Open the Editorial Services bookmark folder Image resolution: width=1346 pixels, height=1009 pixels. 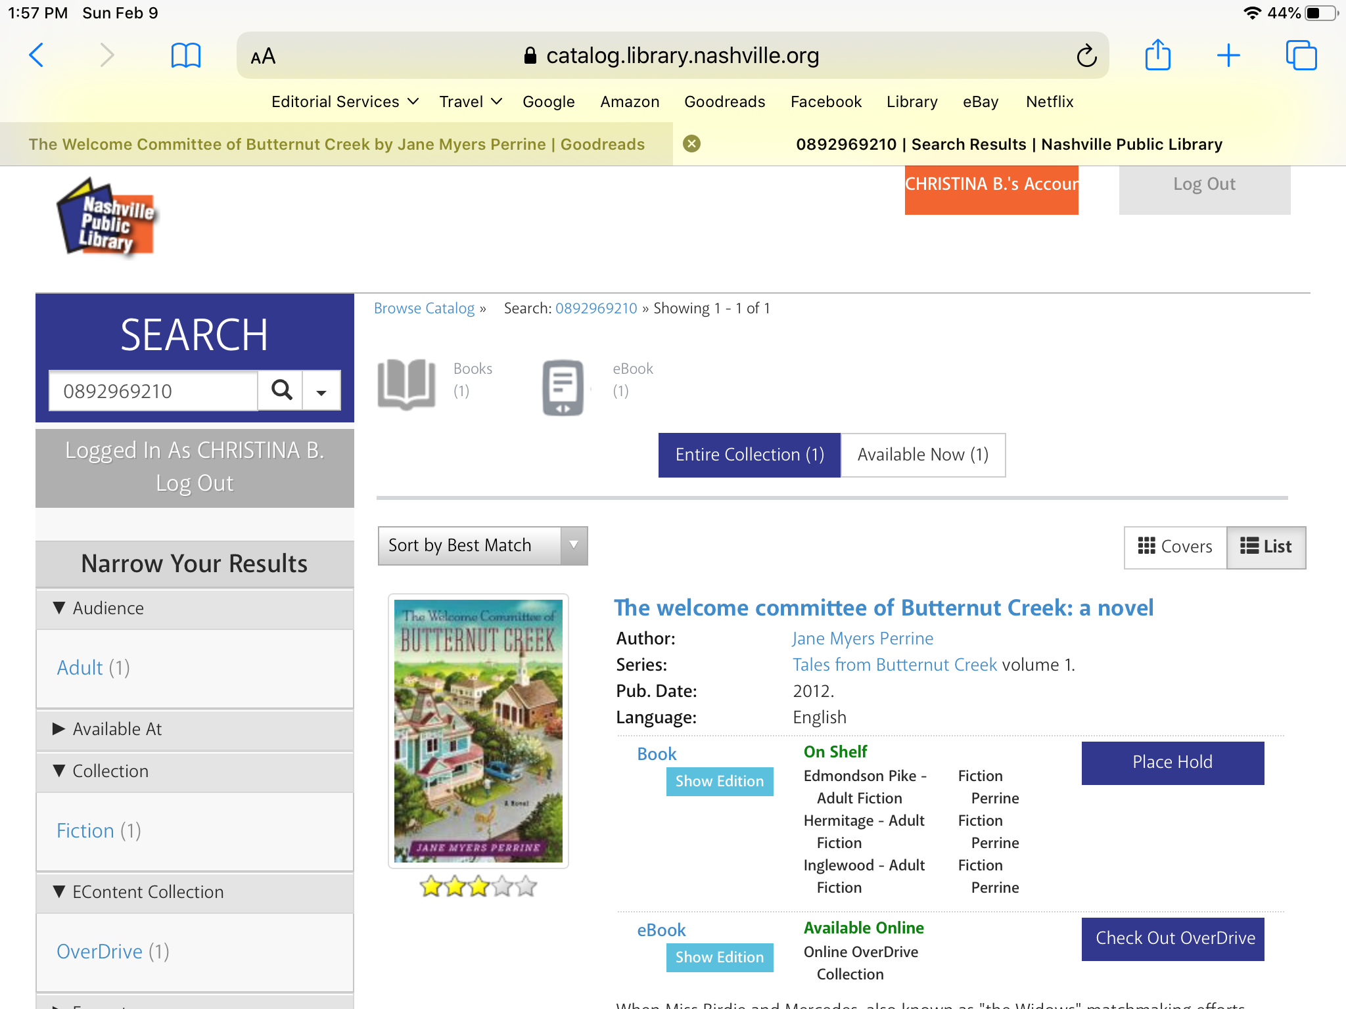click(345, 102)
